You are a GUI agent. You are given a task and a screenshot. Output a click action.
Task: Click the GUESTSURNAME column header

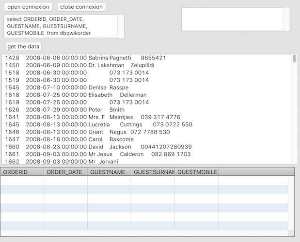tap(153, 172)
